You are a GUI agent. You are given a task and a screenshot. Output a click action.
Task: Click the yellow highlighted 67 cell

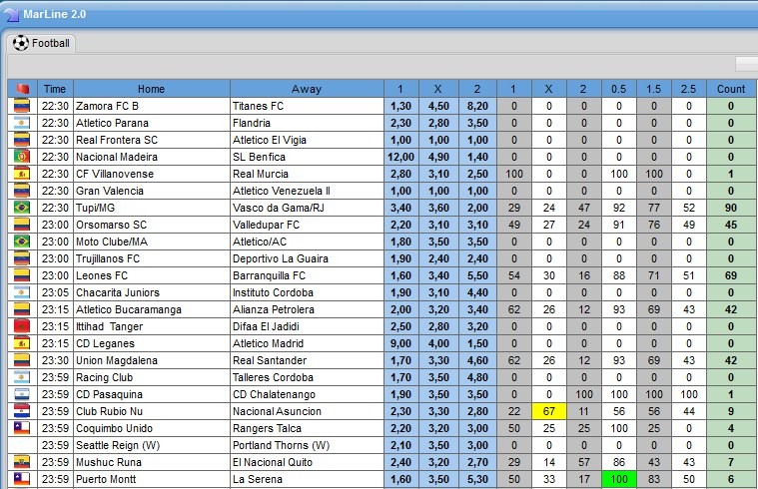tap(546, 411)
